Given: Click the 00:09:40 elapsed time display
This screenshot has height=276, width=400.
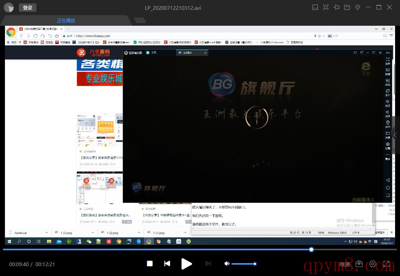Looking at the screenshot, I should (x=19, y=264).
